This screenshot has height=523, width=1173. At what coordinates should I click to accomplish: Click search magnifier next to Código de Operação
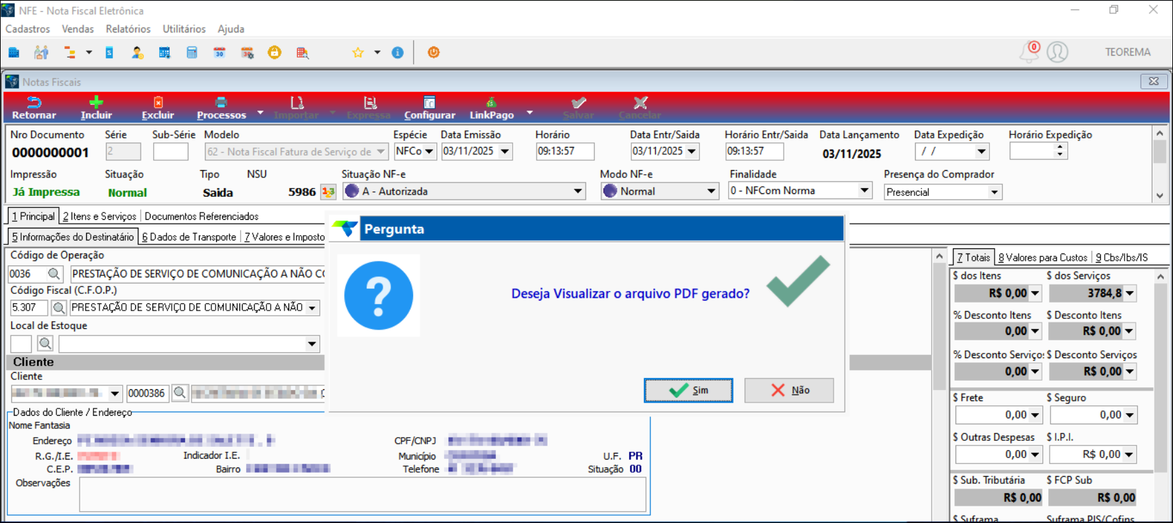click(54, 273)
